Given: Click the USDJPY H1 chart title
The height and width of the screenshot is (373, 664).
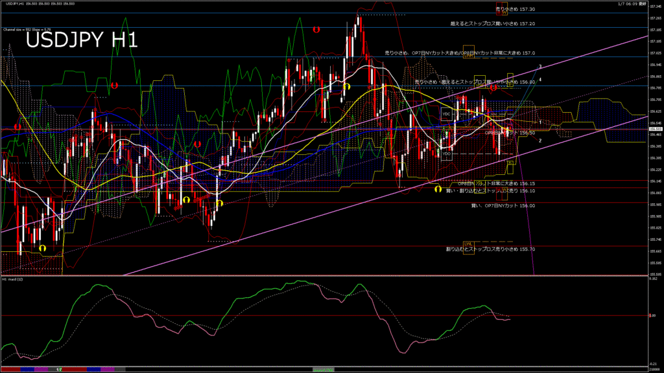Looking at the screenshot, I should pyautogui.click(x=81, y=40).
